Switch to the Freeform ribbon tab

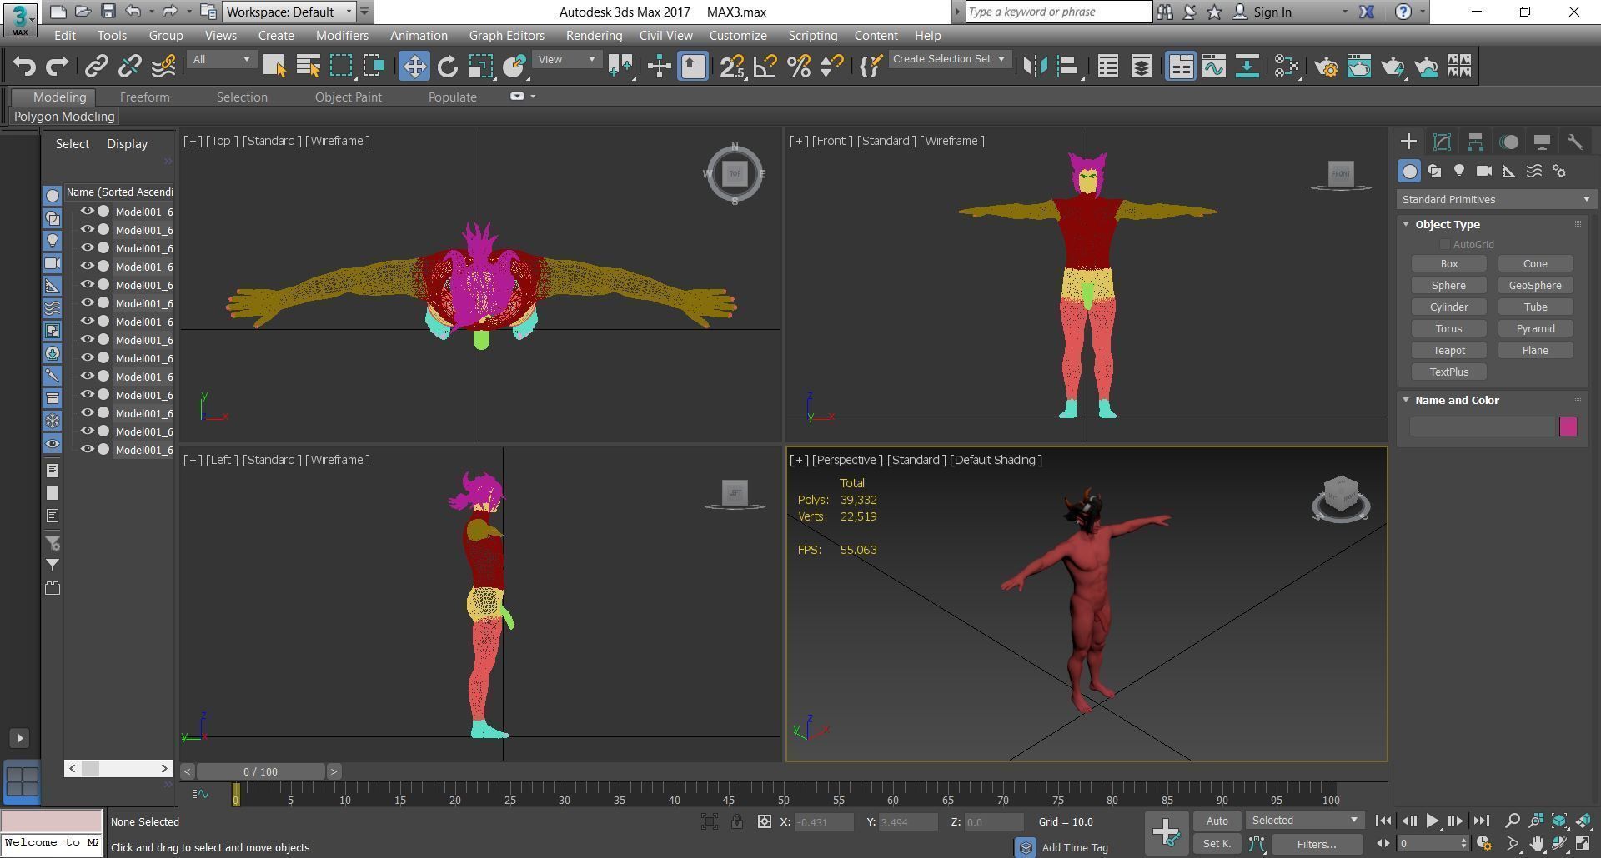[x=144, y=97]
